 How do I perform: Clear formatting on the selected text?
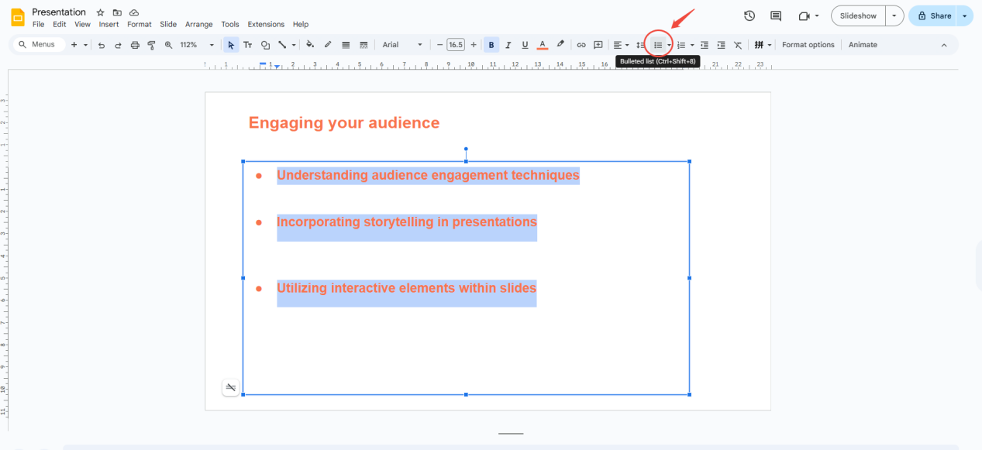(737, 44)
